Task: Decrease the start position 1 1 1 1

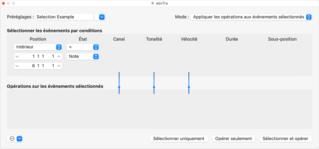Action: tap(17, 56)
